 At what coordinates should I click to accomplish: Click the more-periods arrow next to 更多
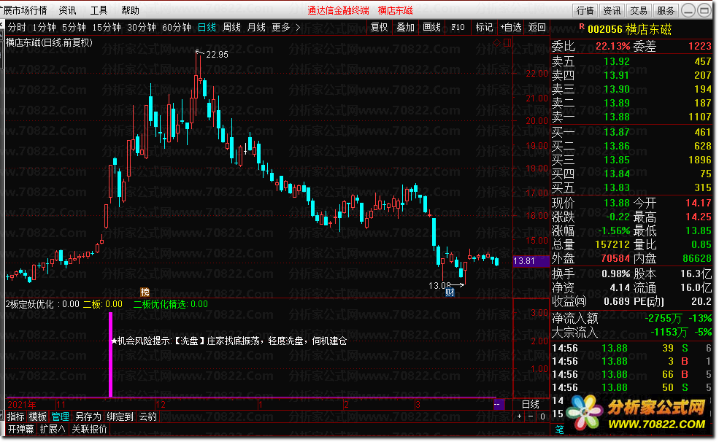click(x=298, y=28)
